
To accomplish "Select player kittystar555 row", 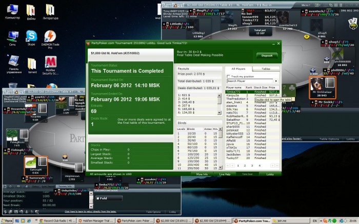I will point(252,133).
